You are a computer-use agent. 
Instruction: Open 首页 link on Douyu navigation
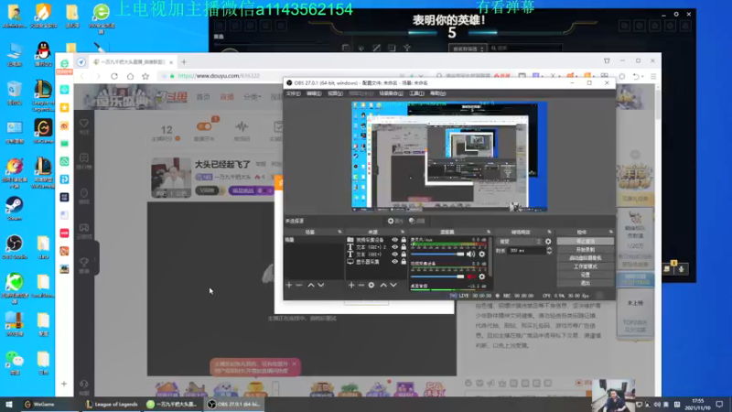click(x=203, y=97)
